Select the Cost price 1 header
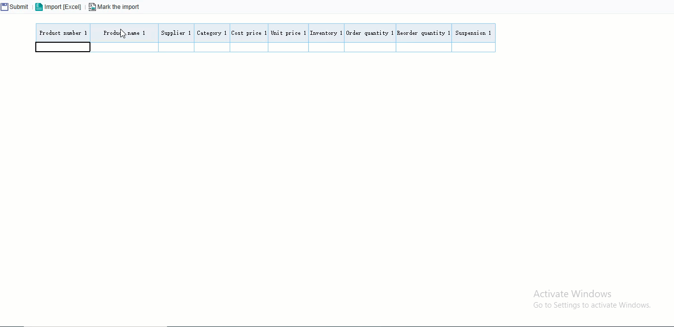Screen dimensions: 674x327 pyautogui.click(x=249, y=33)
